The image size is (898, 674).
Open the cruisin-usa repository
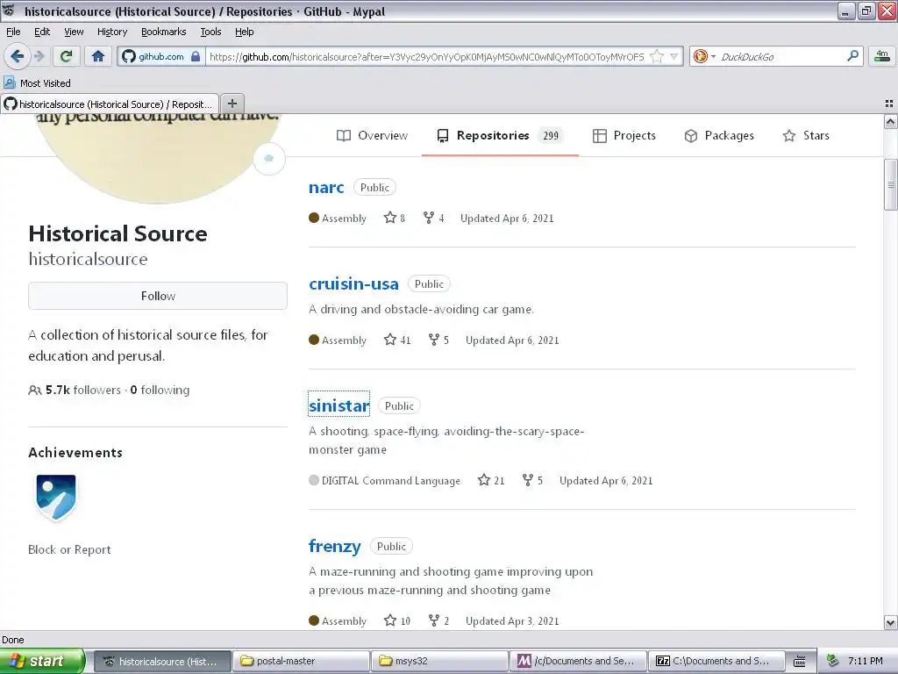(353, 283)
